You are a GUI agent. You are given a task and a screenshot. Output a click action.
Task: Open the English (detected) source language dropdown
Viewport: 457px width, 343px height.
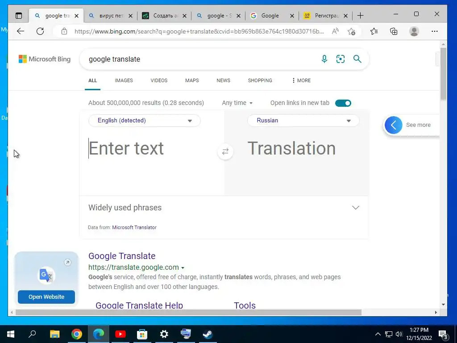(x=145, y=121)
